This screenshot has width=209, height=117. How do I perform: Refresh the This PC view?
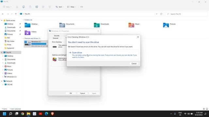(x=161, y=14)
